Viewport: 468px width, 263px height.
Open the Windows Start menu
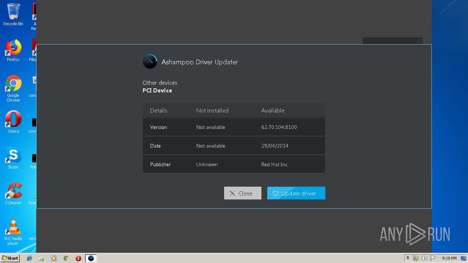pos(10,258)
